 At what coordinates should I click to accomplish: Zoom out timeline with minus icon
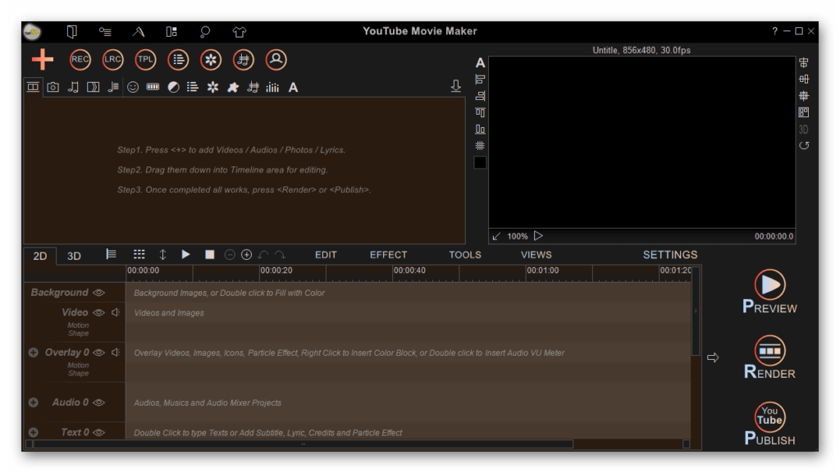tap(230, 255)
